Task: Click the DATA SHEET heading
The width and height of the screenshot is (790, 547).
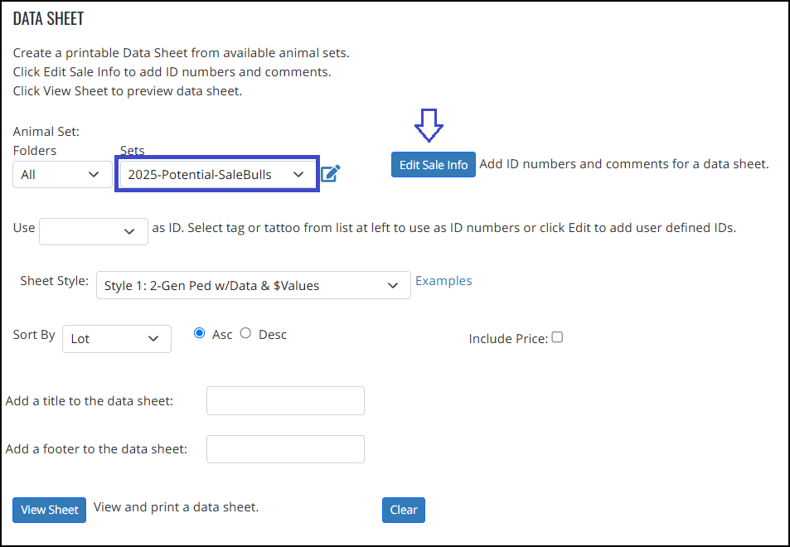Action: (48, 18)
